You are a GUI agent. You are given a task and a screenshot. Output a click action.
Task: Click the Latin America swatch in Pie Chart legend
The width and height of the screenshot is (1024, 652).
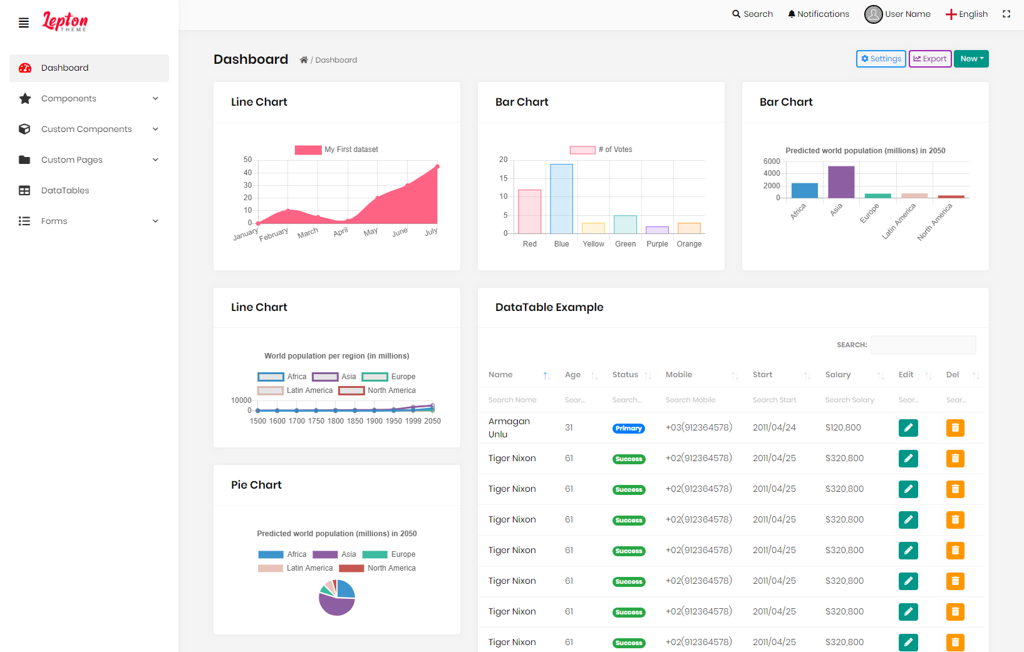[271, 568]
